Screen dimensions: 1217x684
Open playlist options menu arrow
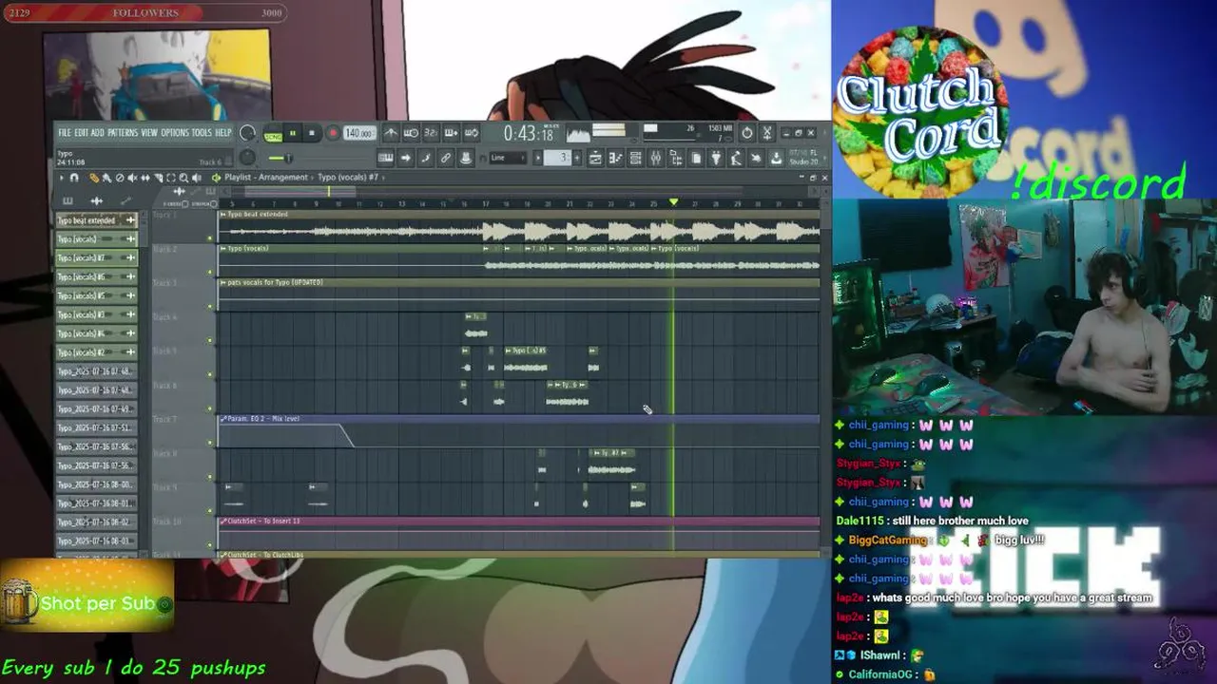[x=62, y=178]
